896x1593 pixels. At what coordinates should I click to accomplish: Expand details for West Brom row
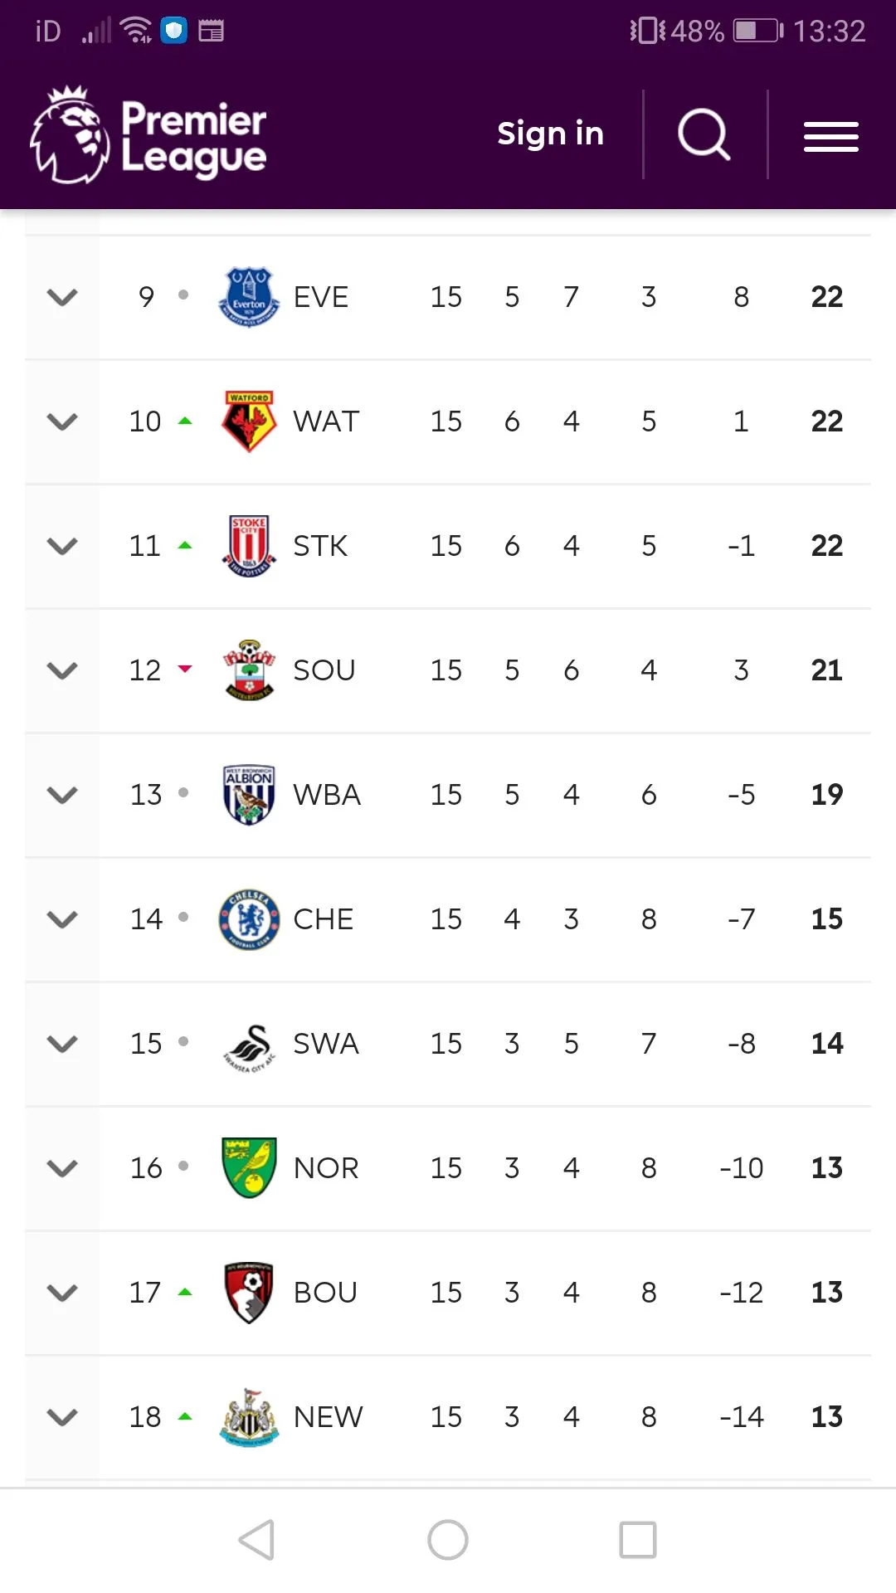[62, 795]
